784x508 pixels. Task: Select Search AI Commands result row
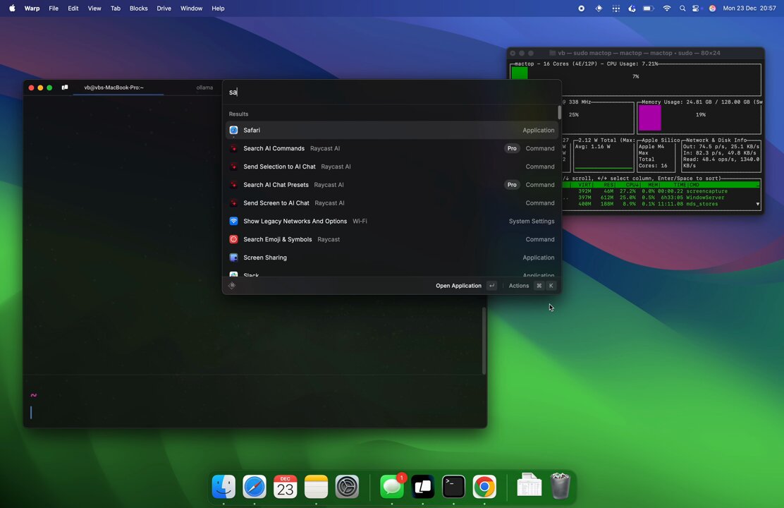(x=391, y=148)
